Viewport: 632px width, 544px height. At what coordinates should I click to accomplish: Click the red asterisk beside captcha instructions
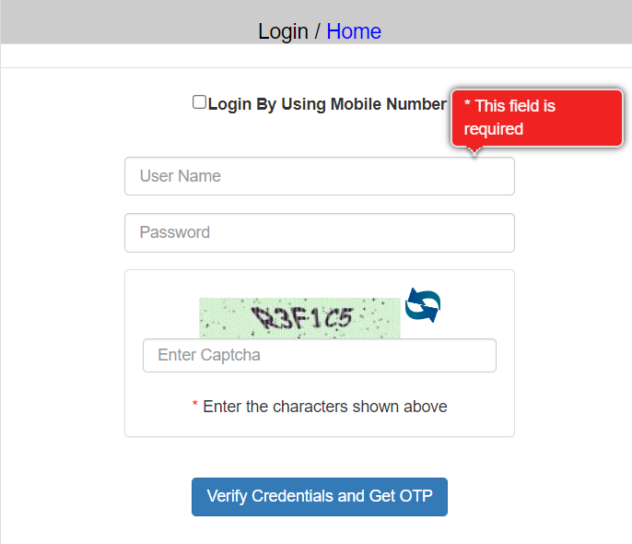[x=194, y=403]
